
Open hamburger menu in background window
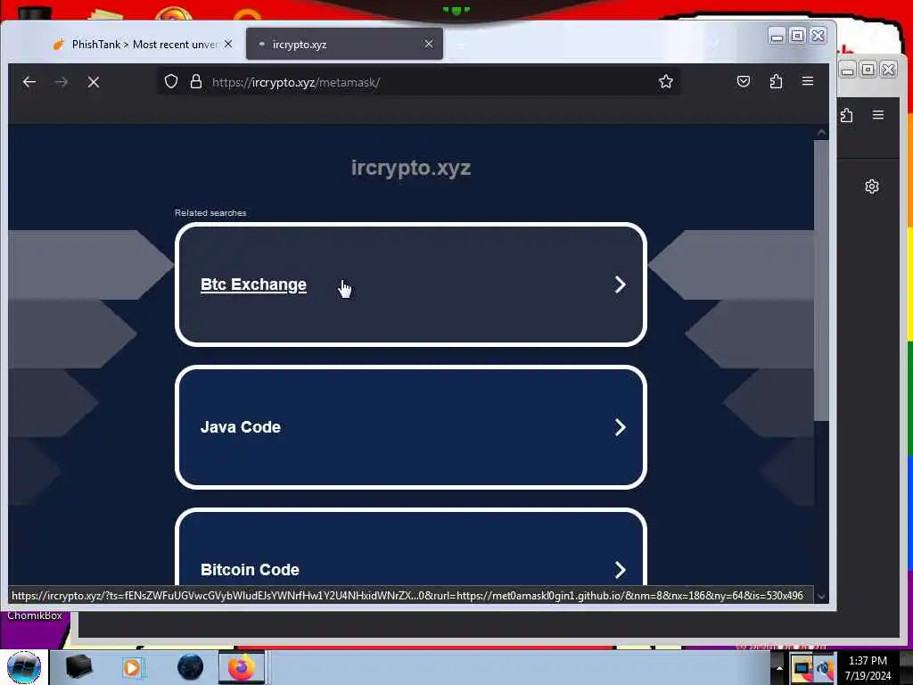pos(878,115)
